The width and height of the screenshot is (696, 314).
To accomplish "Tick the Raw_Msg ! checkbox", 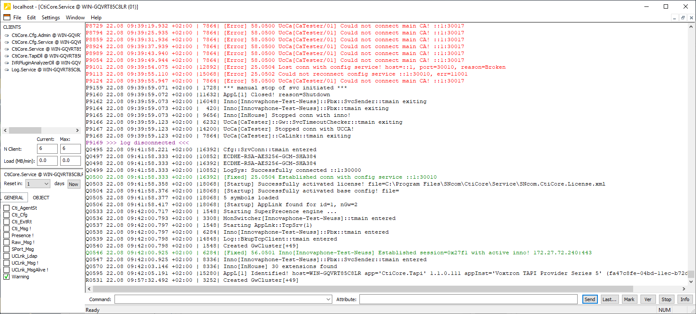I will 6,242.
